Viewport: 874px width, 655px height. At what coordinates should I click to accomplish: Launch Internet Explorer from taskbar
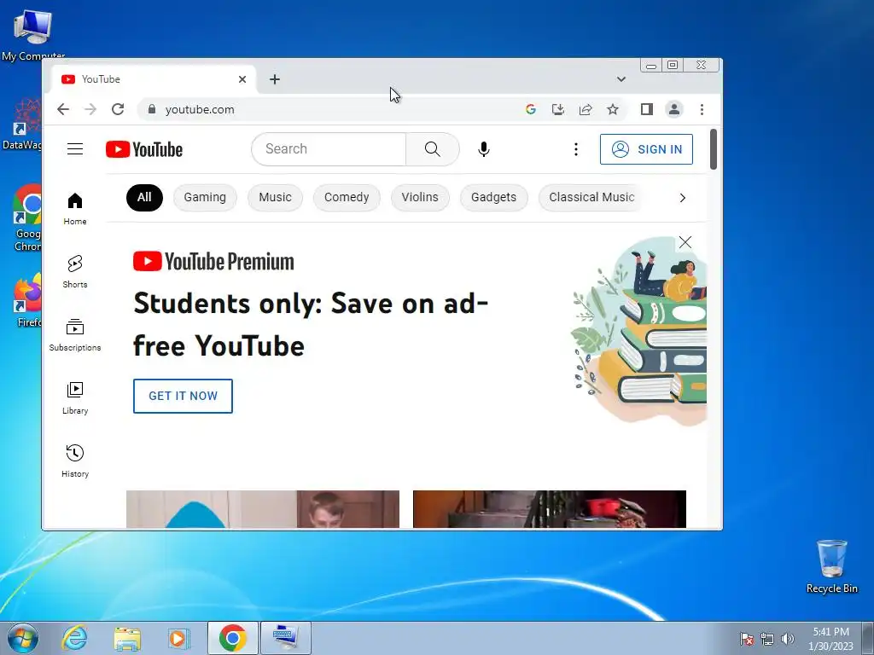(x=74, y=638)
